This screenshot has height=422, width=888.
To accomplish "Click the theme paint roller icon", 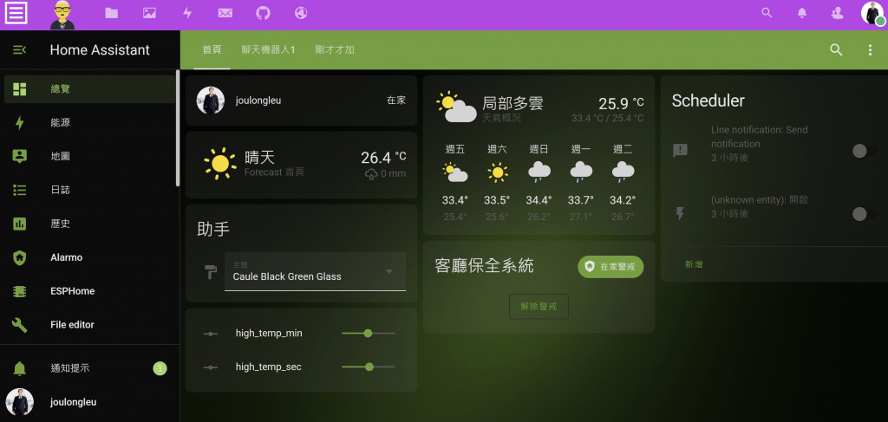I will (x=210, y=271).
